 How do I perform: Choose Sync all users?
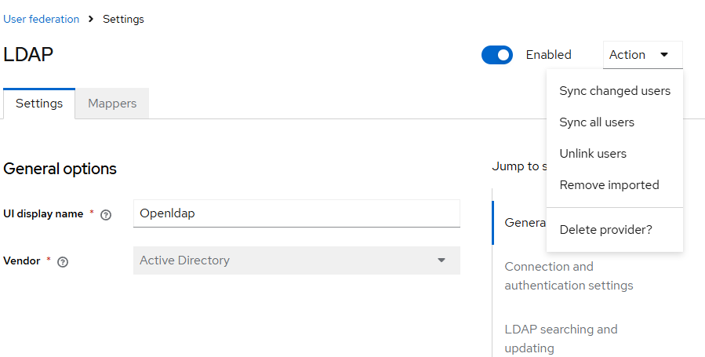point(615,122)
